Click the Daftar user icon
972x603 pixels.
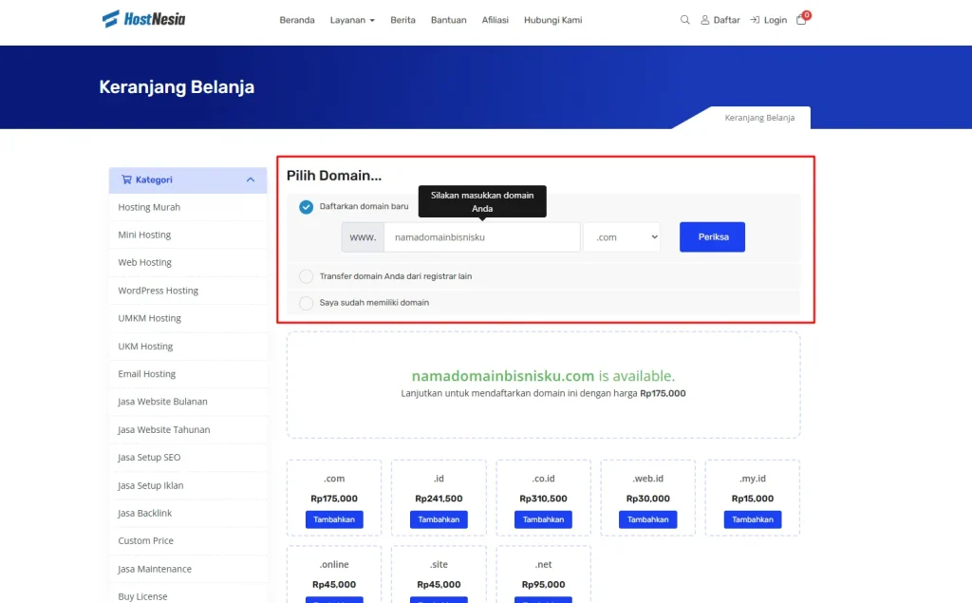click(x=705, y=20)
